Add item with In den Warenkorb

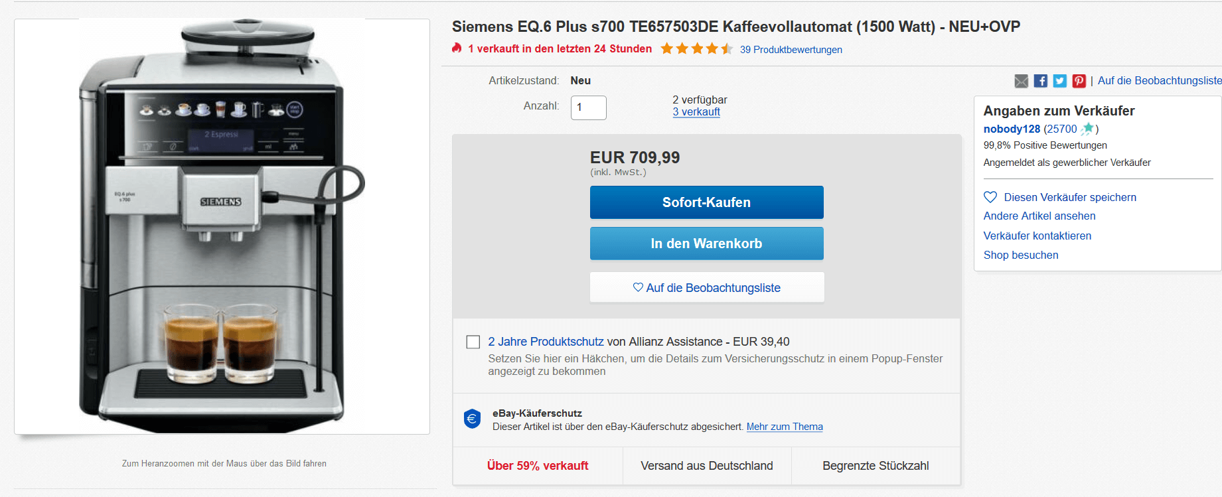[706, 244]
